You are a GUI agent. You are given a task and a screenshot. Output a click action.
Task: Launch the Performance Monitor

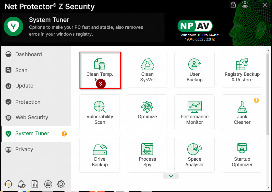(194, 112)
